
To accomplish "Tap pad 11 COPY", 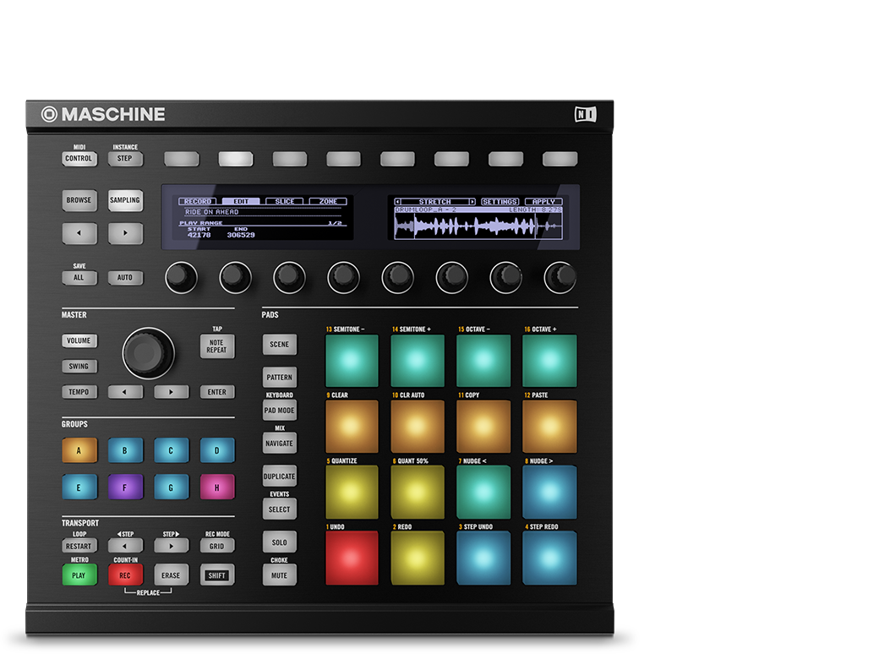I will click(483, 427).
